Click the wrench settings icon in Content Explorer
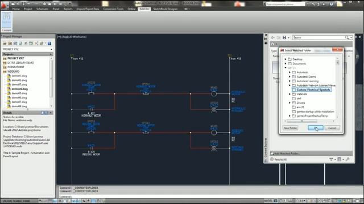Image resolution: width=364 pixels, height=204 pixels. tap(348, 159)
